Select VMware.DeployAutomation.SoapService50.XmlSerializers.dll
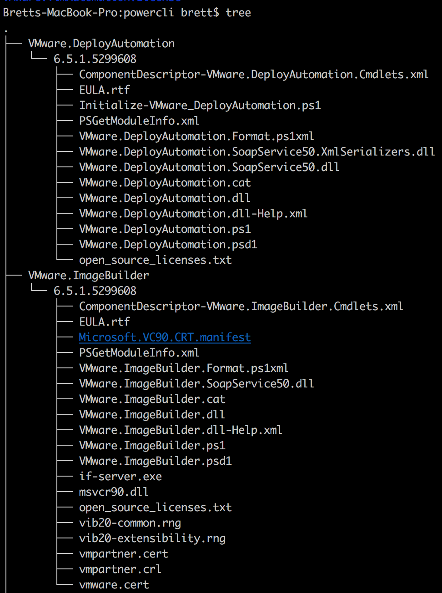Viewport: 442px width, 593px height. (257, 152)
